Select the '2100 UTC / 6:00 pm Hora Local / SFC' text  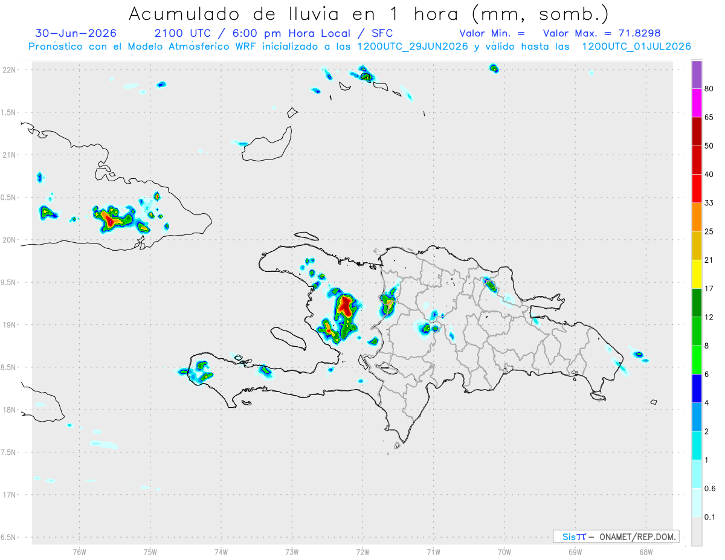274,33
